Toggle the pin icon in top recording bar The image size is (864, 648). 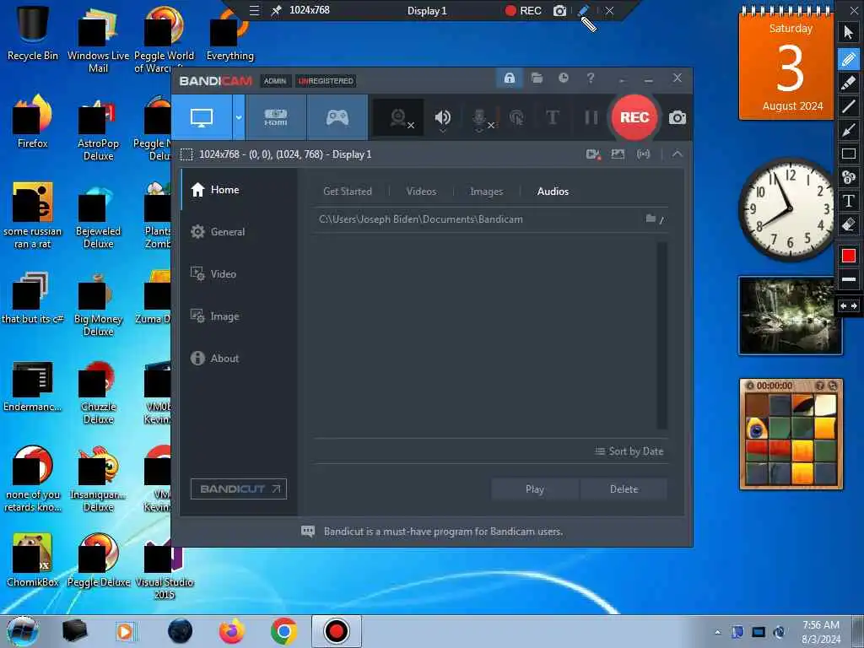point(276,10)
